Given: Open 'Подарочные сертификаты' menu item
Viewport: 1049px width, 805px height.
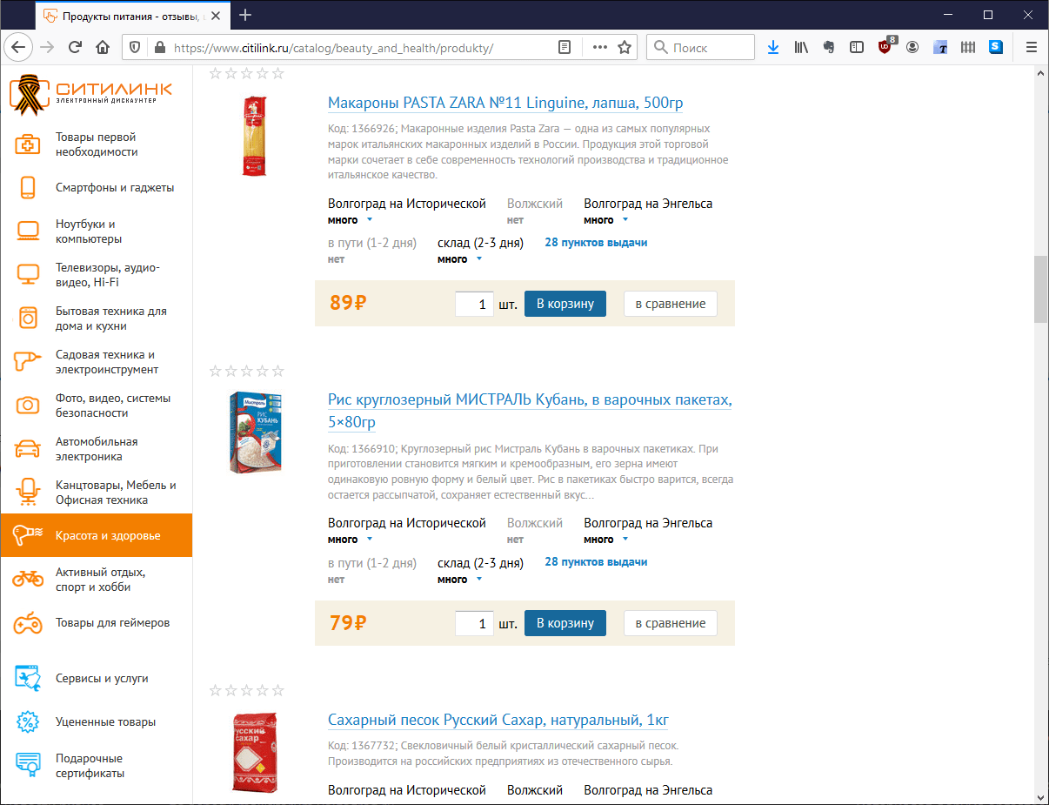Looking at the screenshot, I should click(x=90, y=766).
